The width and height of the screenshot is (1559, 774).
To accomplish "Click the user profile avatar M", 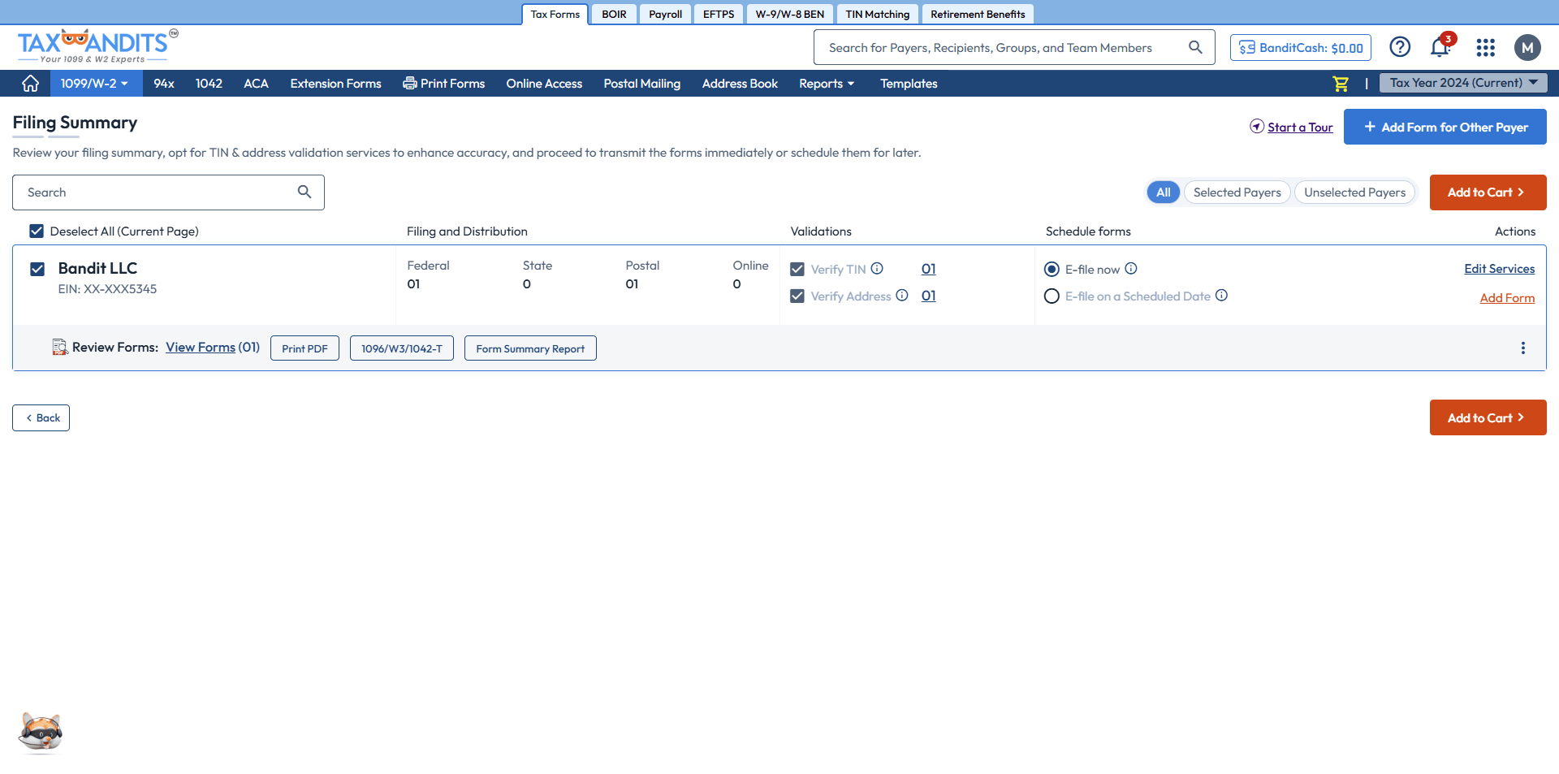I will tap(1527, 48).
